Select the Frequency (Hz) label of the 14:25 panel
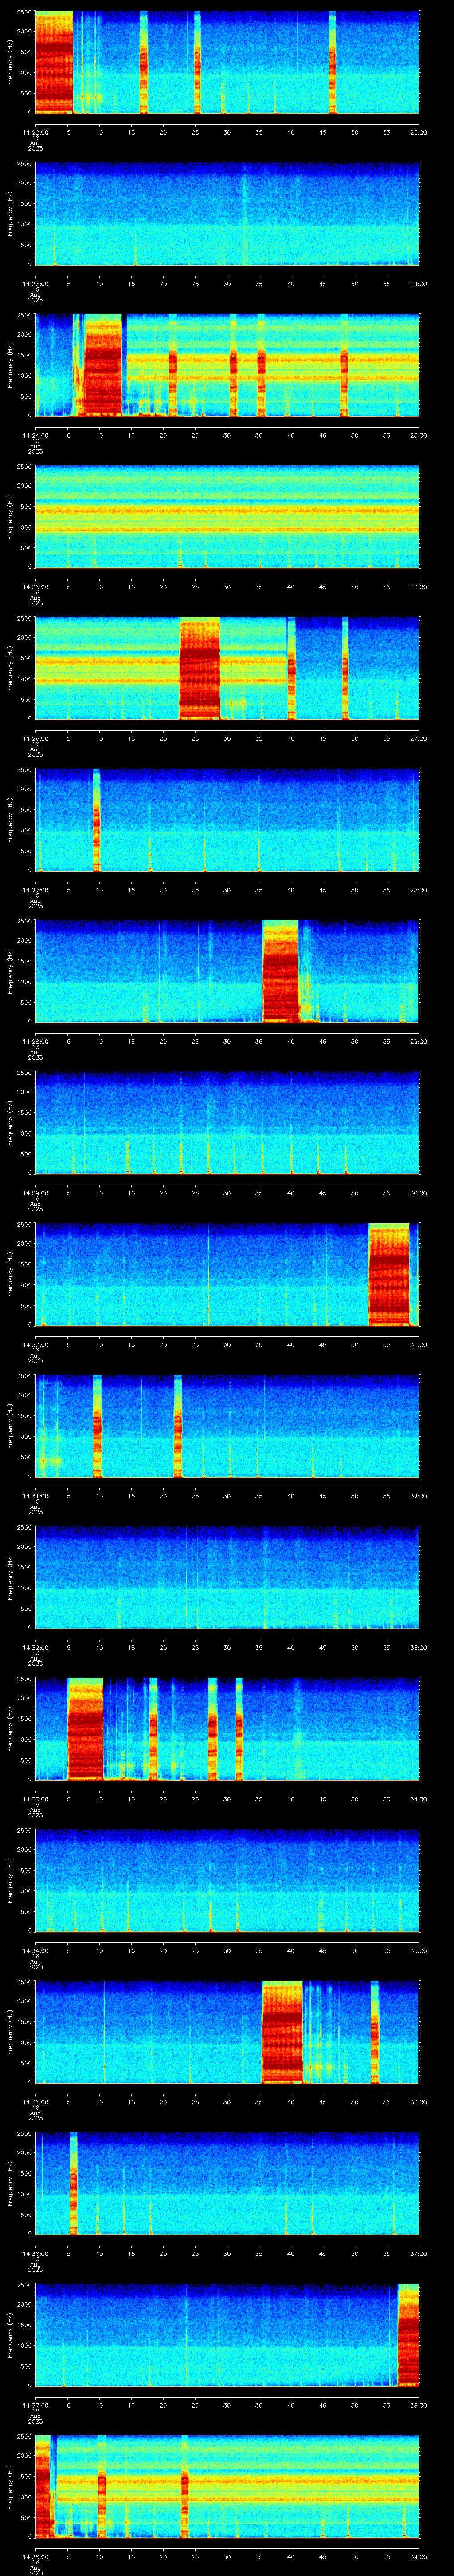This screenshot has height=2576, width=454. tap(10, 517)
